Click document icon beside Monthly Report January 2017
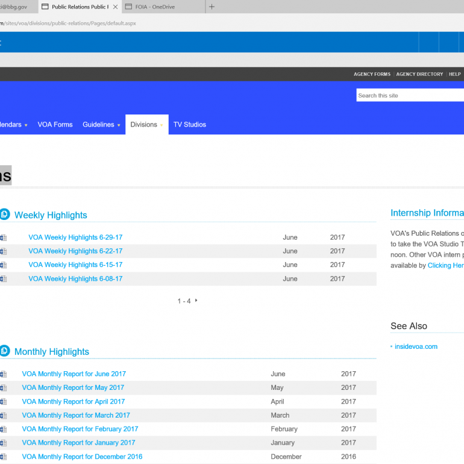The height and width of the screenshot is (464, 464). click(x=3, y=443)
